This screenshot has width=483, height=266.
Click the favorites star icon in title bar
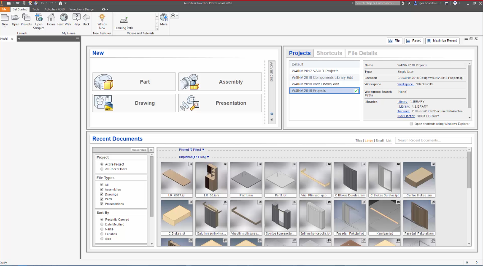409,3
